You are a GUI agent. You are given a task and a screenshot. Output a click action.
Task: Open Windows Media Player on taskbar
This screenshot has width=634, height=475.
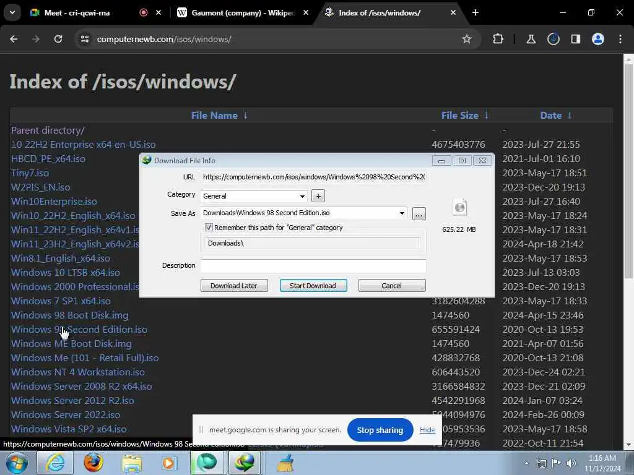168,463
